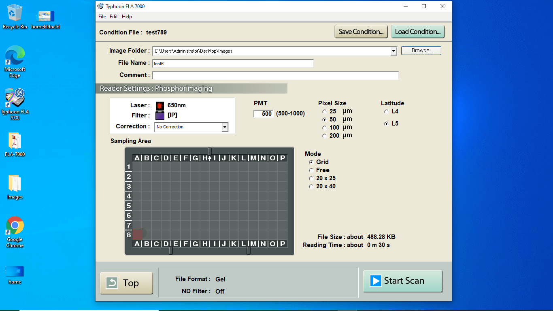Expand the Correction dropdown
The image size is (553, 311).
225,127
